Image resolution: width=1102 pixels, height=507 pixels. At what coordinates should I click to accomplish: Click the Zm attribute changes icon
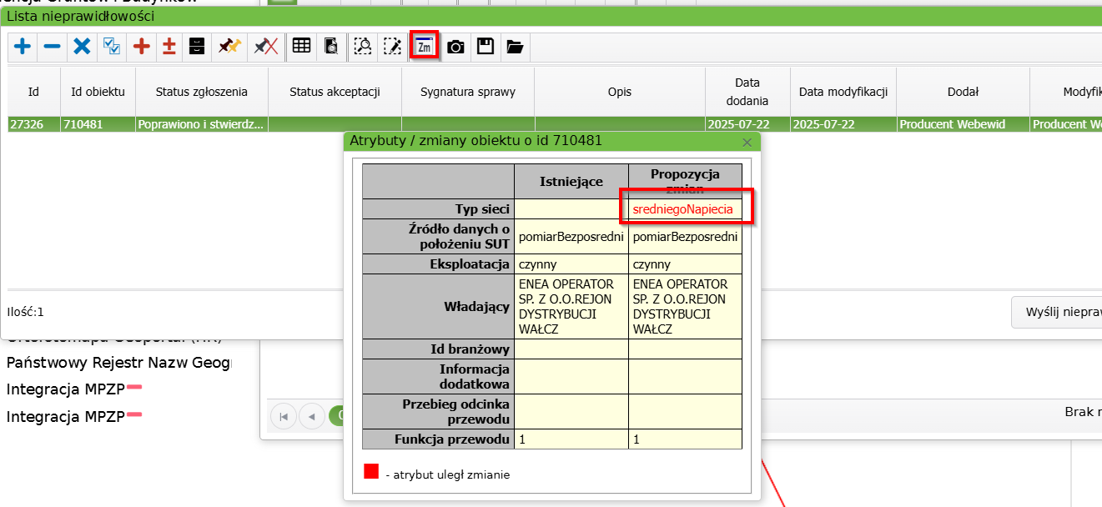click(x=425, y=47)
